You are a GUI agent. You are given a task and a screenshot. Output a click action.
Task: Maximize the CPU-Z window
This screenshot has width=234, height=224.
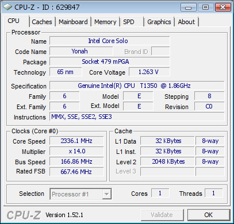(206, 7)
